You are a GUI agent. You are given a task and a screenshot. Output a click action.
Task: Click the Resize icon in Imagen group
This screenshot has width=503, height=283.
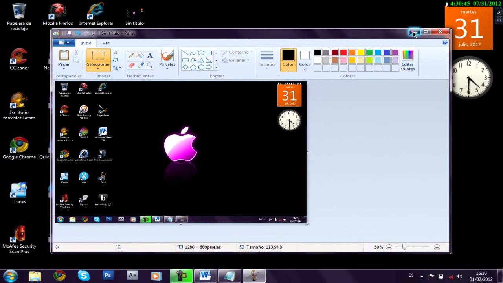click(115, 60)
